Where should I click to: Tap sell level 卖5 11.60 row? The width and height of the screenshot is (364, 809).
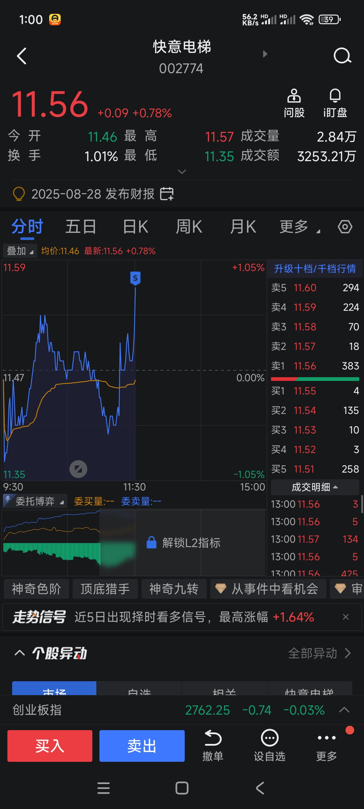[x=315, y=288]
